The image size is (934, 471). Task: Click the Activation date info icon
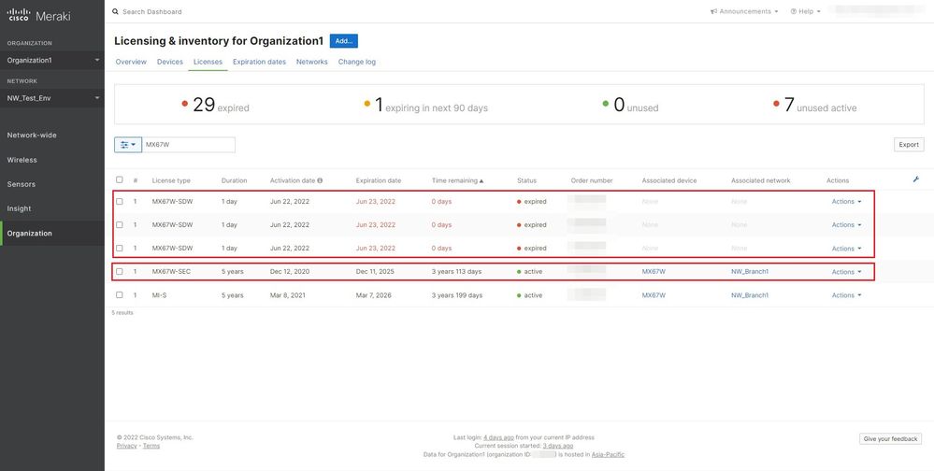coord(320,180)
